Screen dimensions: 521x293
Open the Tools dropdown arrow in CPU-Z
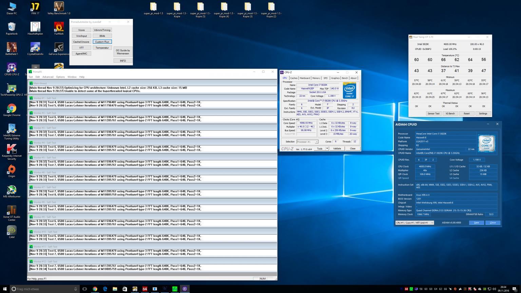pos(327,149)
